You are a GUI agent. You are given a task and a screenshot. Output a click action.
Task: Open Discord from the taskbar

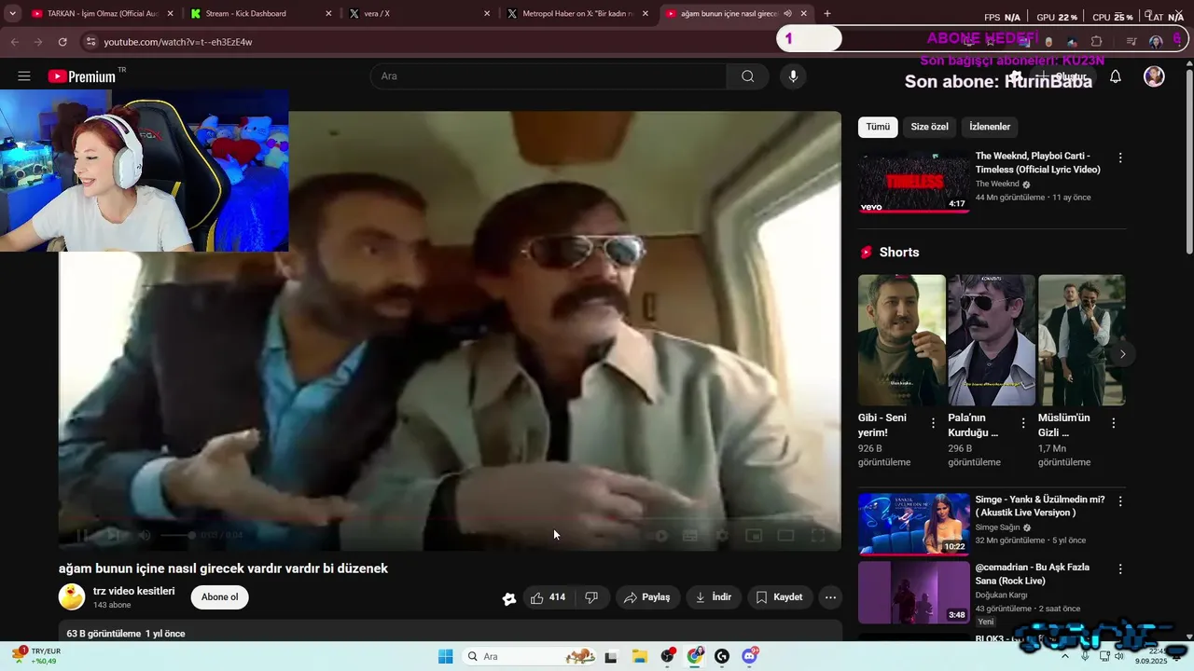[749, 656]
